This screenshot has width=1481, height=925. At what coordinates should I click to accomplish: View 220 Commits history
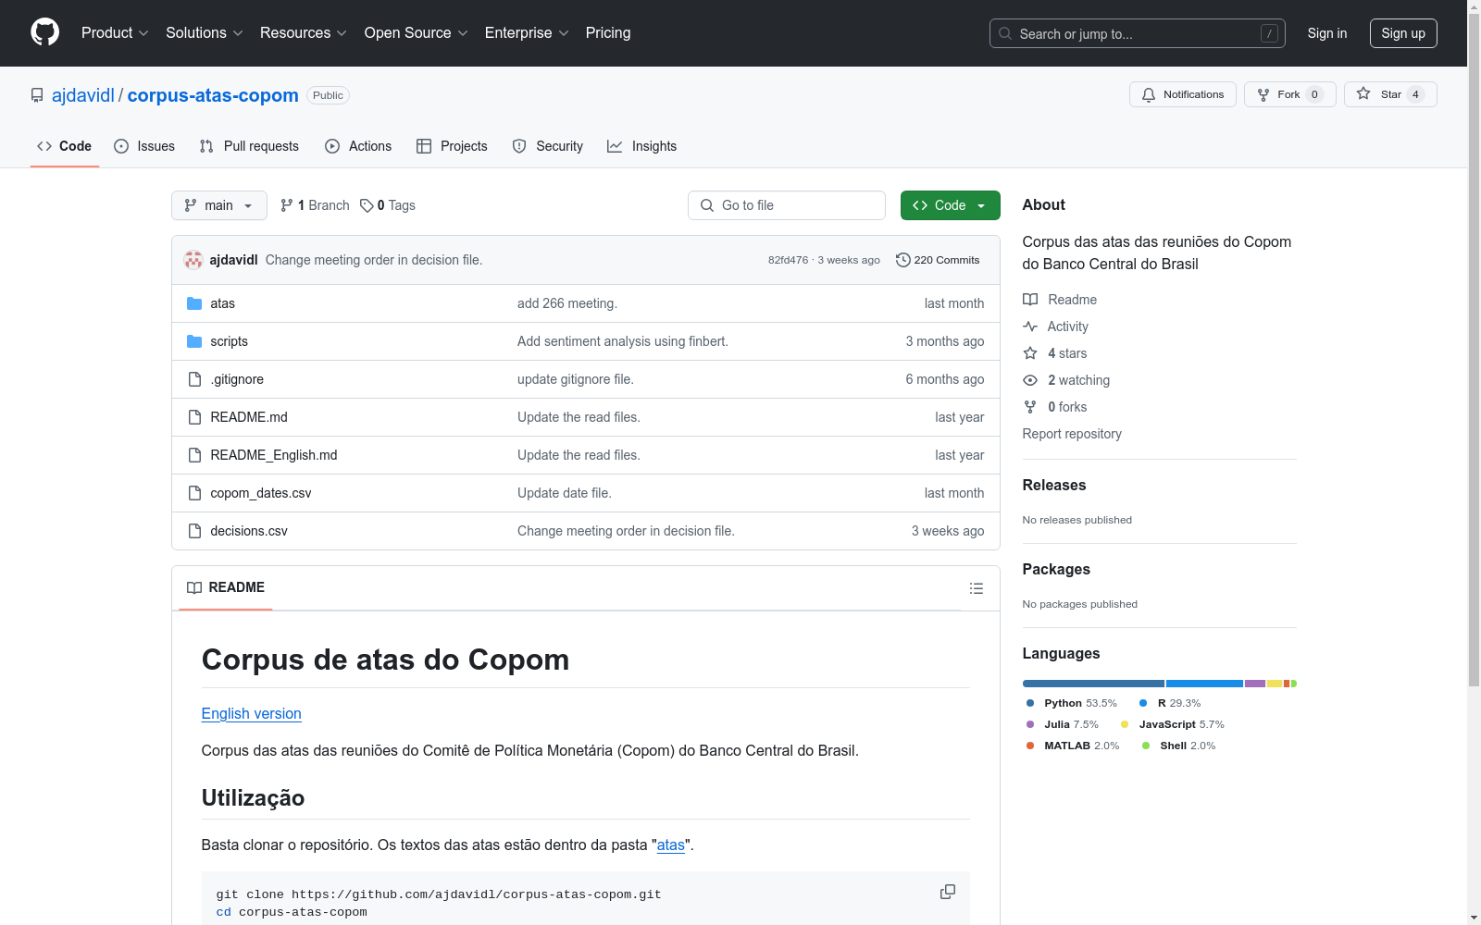pyautogui.click(x=938, y=260)
